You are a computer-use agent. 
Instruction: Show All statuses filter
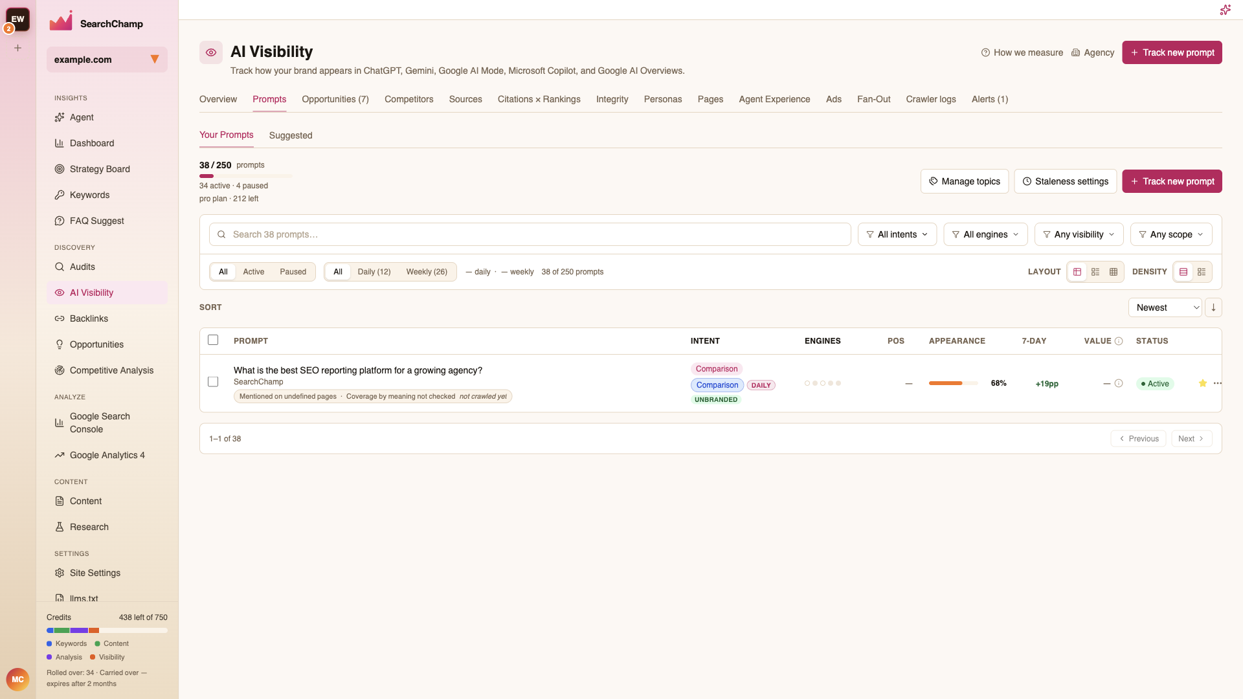pyautogui.click(x=223, y=272)
